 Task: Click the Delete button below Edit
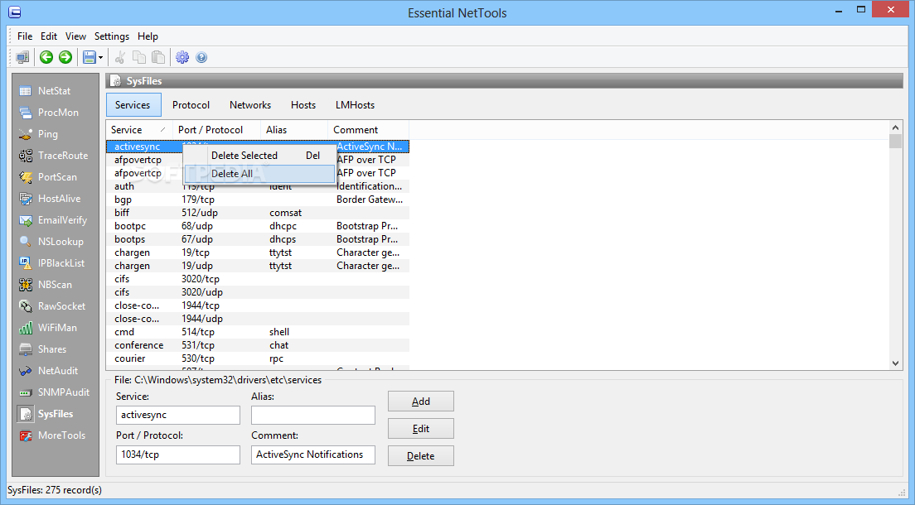(x=421, y=456)
